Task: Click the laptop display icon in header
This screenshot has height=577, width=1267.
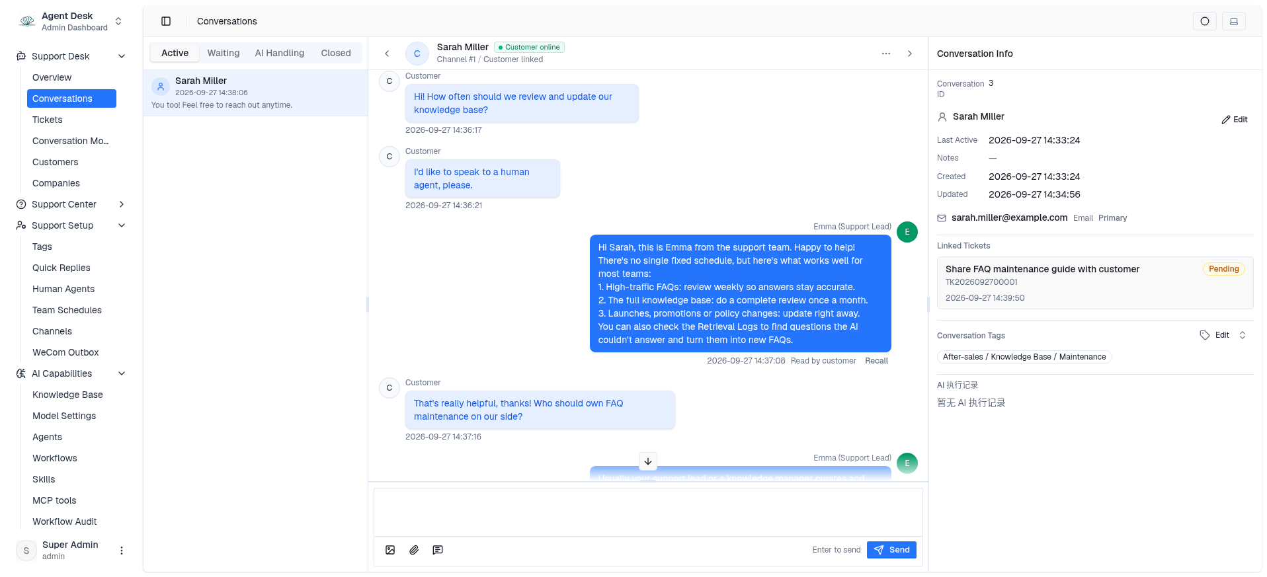Action: point(1233,21)
